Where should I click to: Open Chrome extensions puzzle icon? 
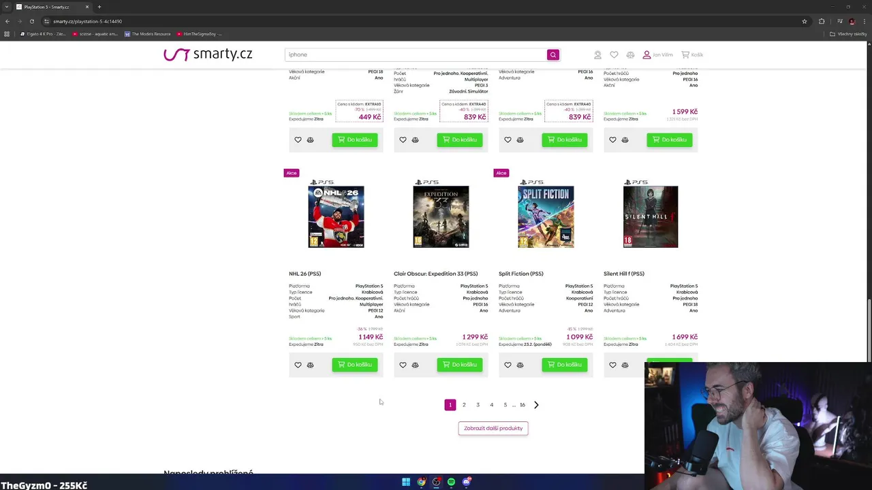click(822, 21)
